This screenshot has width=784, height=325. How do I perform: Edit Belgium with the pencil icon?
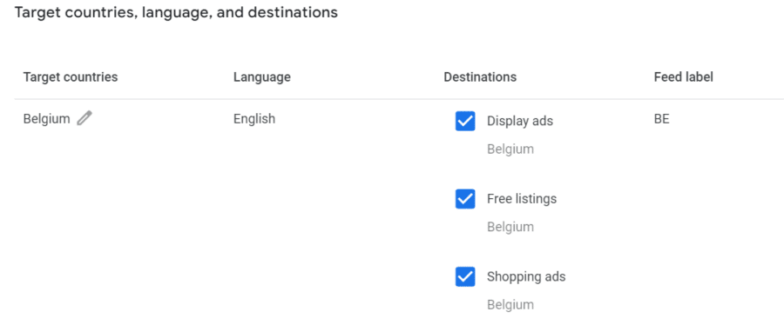84,119
